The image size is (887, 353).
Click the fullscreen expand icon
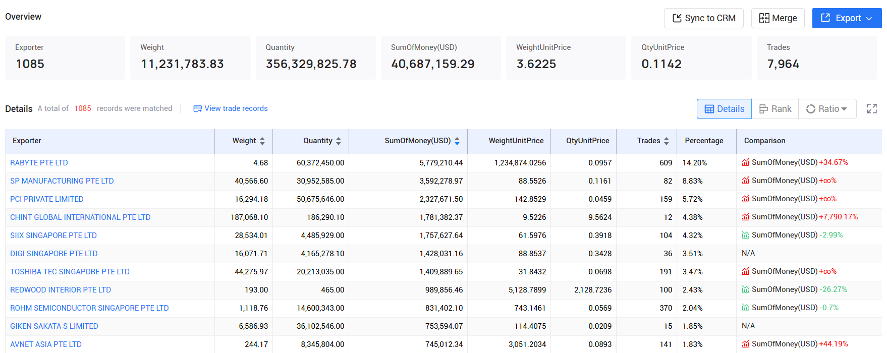[x=872, y=109]
